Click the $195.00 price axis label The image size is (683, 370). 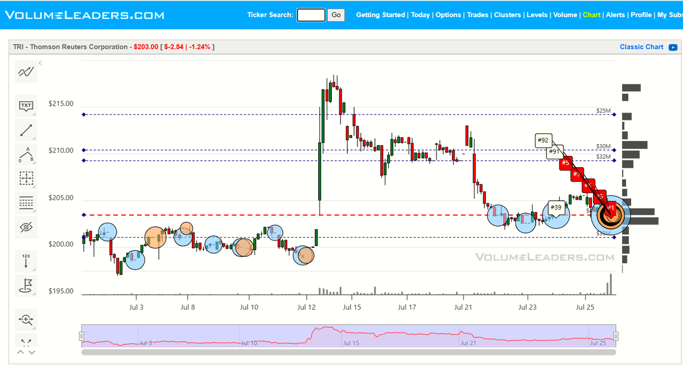61,291
